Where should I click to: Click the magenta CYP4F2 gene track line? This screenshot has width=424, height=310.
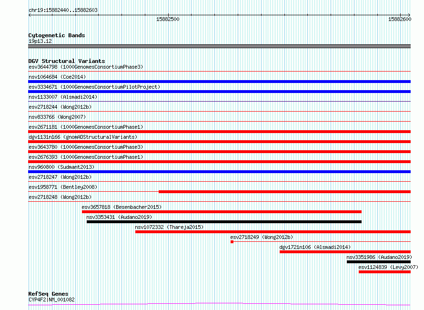click(219, 304)
